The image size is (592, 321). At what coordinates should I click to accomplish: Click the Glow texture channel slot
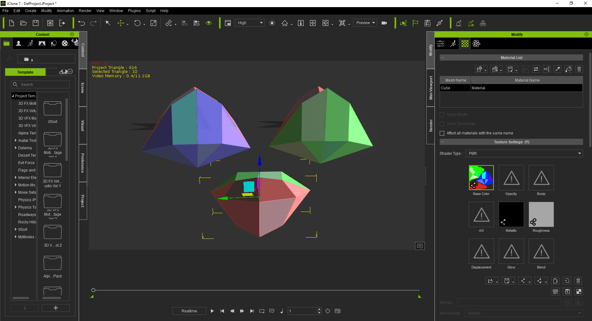[x=511, y=251]
